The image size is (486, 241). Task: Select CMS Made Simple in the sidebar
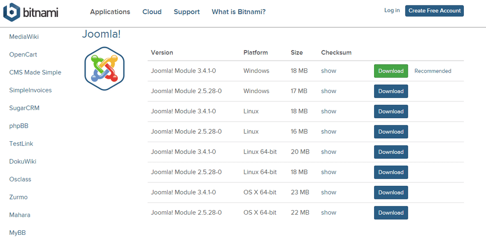tap(35, 72)
